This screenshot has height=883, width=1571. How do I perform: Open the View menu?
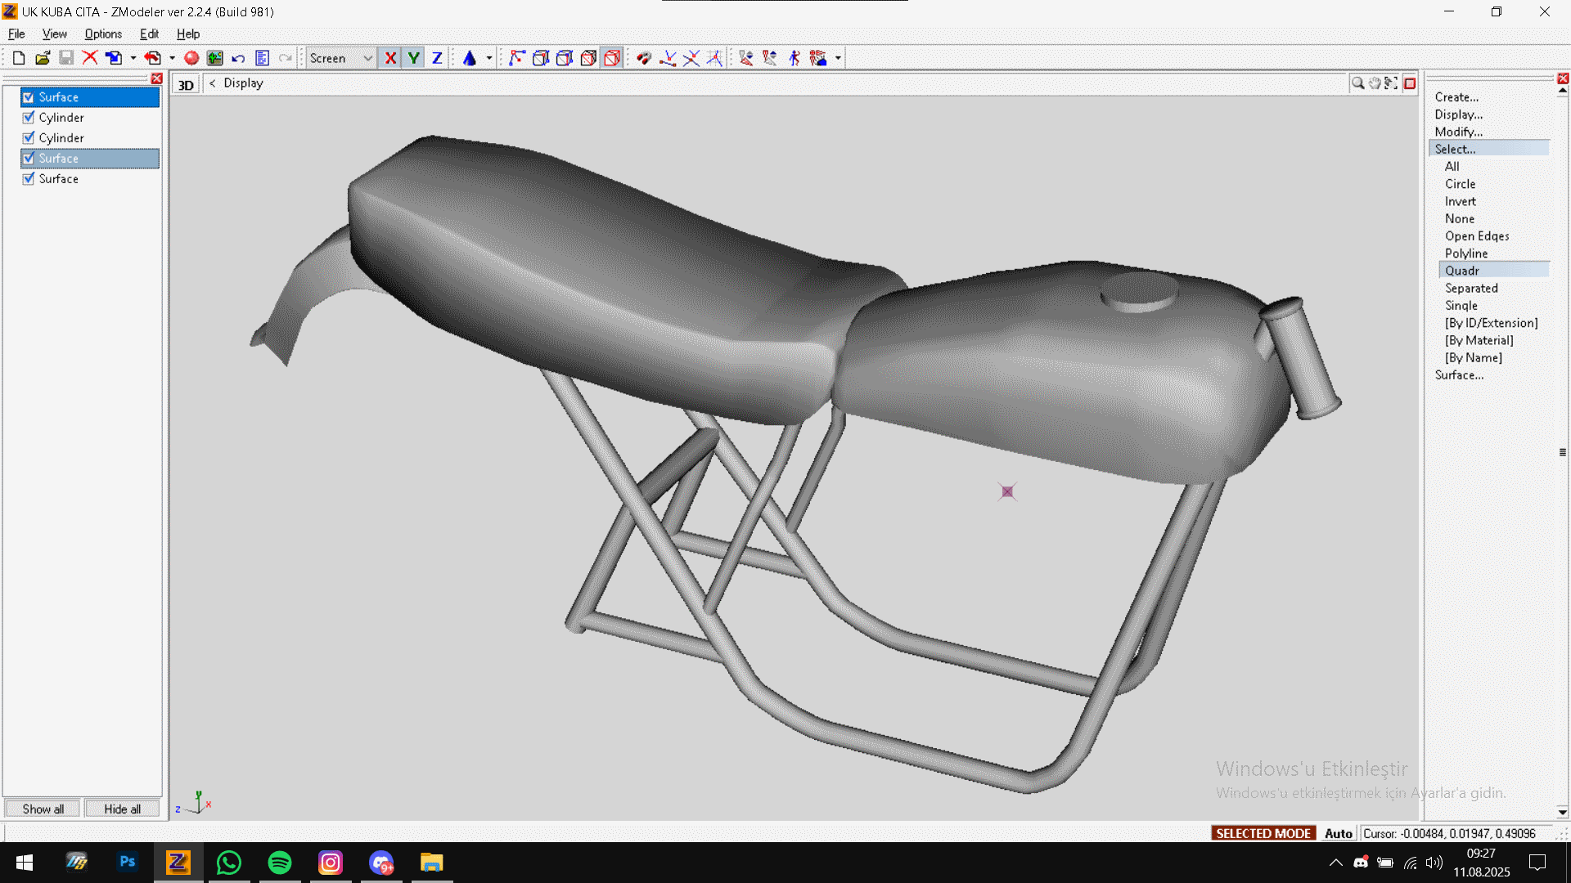click(x=54, y=34)
